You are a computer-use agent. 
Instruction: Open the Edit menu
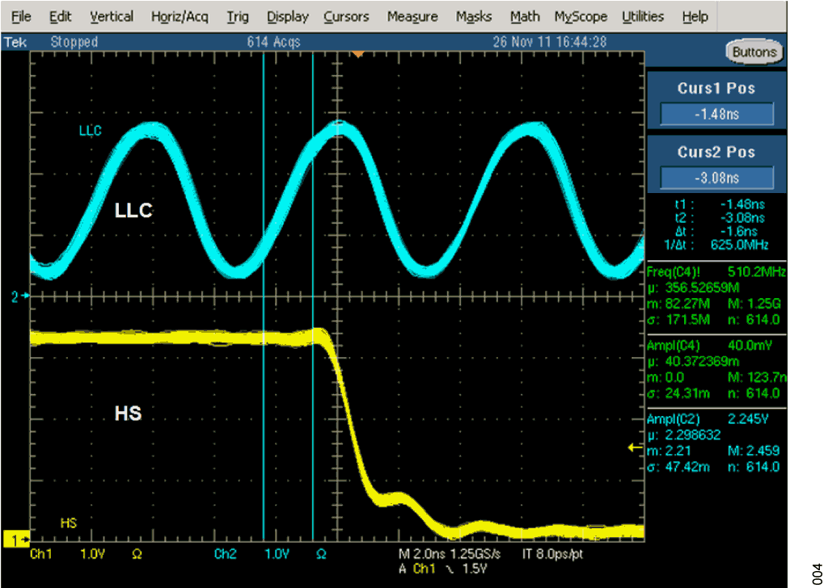click(60, 16)
